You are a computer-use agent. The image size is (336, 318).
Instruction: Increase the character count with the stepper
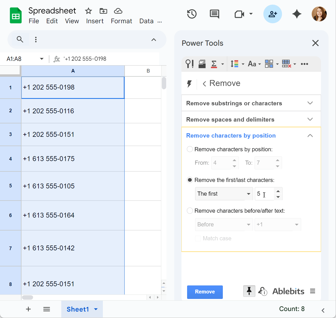tap(278, 191)
